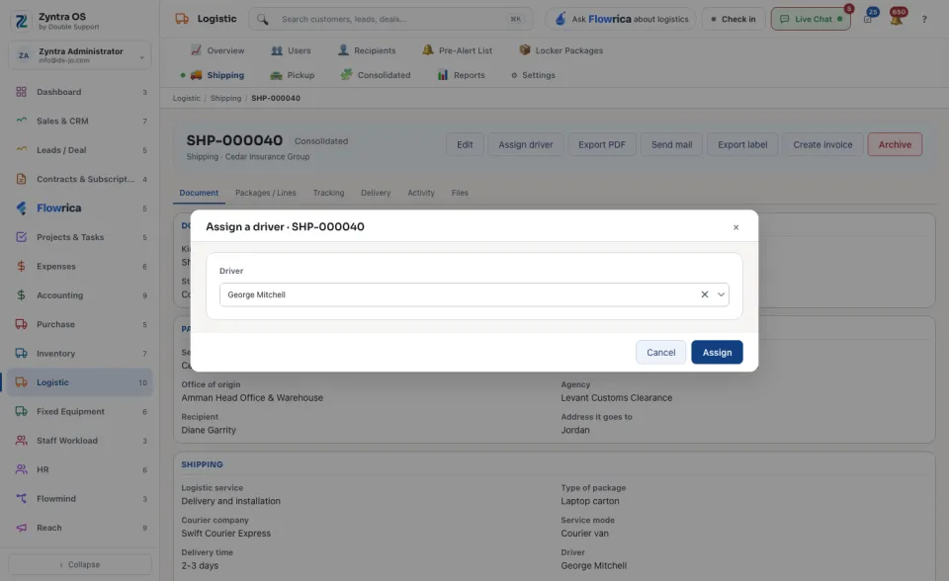The width and height of the screenshot is (949, 581).
Task: Click the Create invoice button
Action: [822, 144]
